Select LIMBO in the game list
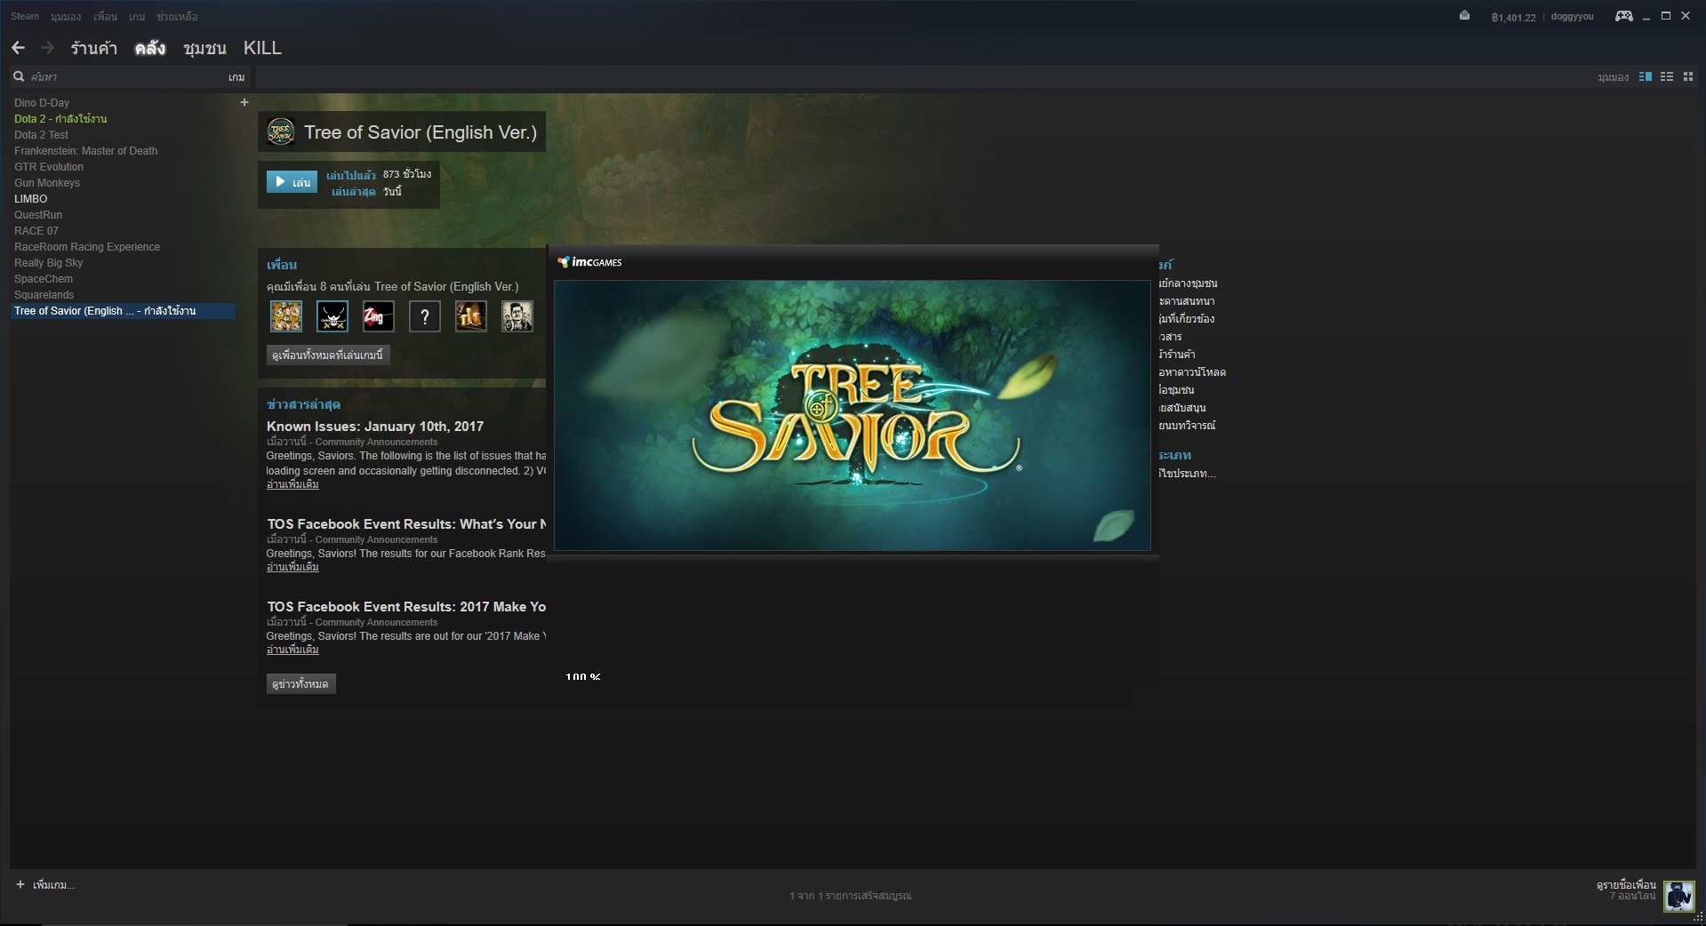The width and height of the screenshot is (1706, 926). [x=31, y=199]
